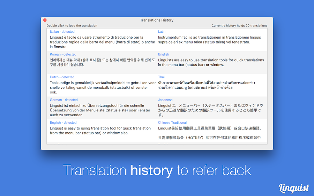Select the Chinese line mentioning HOTKEY
This screenshot has height=196, width=314.
tap(209, 138)
